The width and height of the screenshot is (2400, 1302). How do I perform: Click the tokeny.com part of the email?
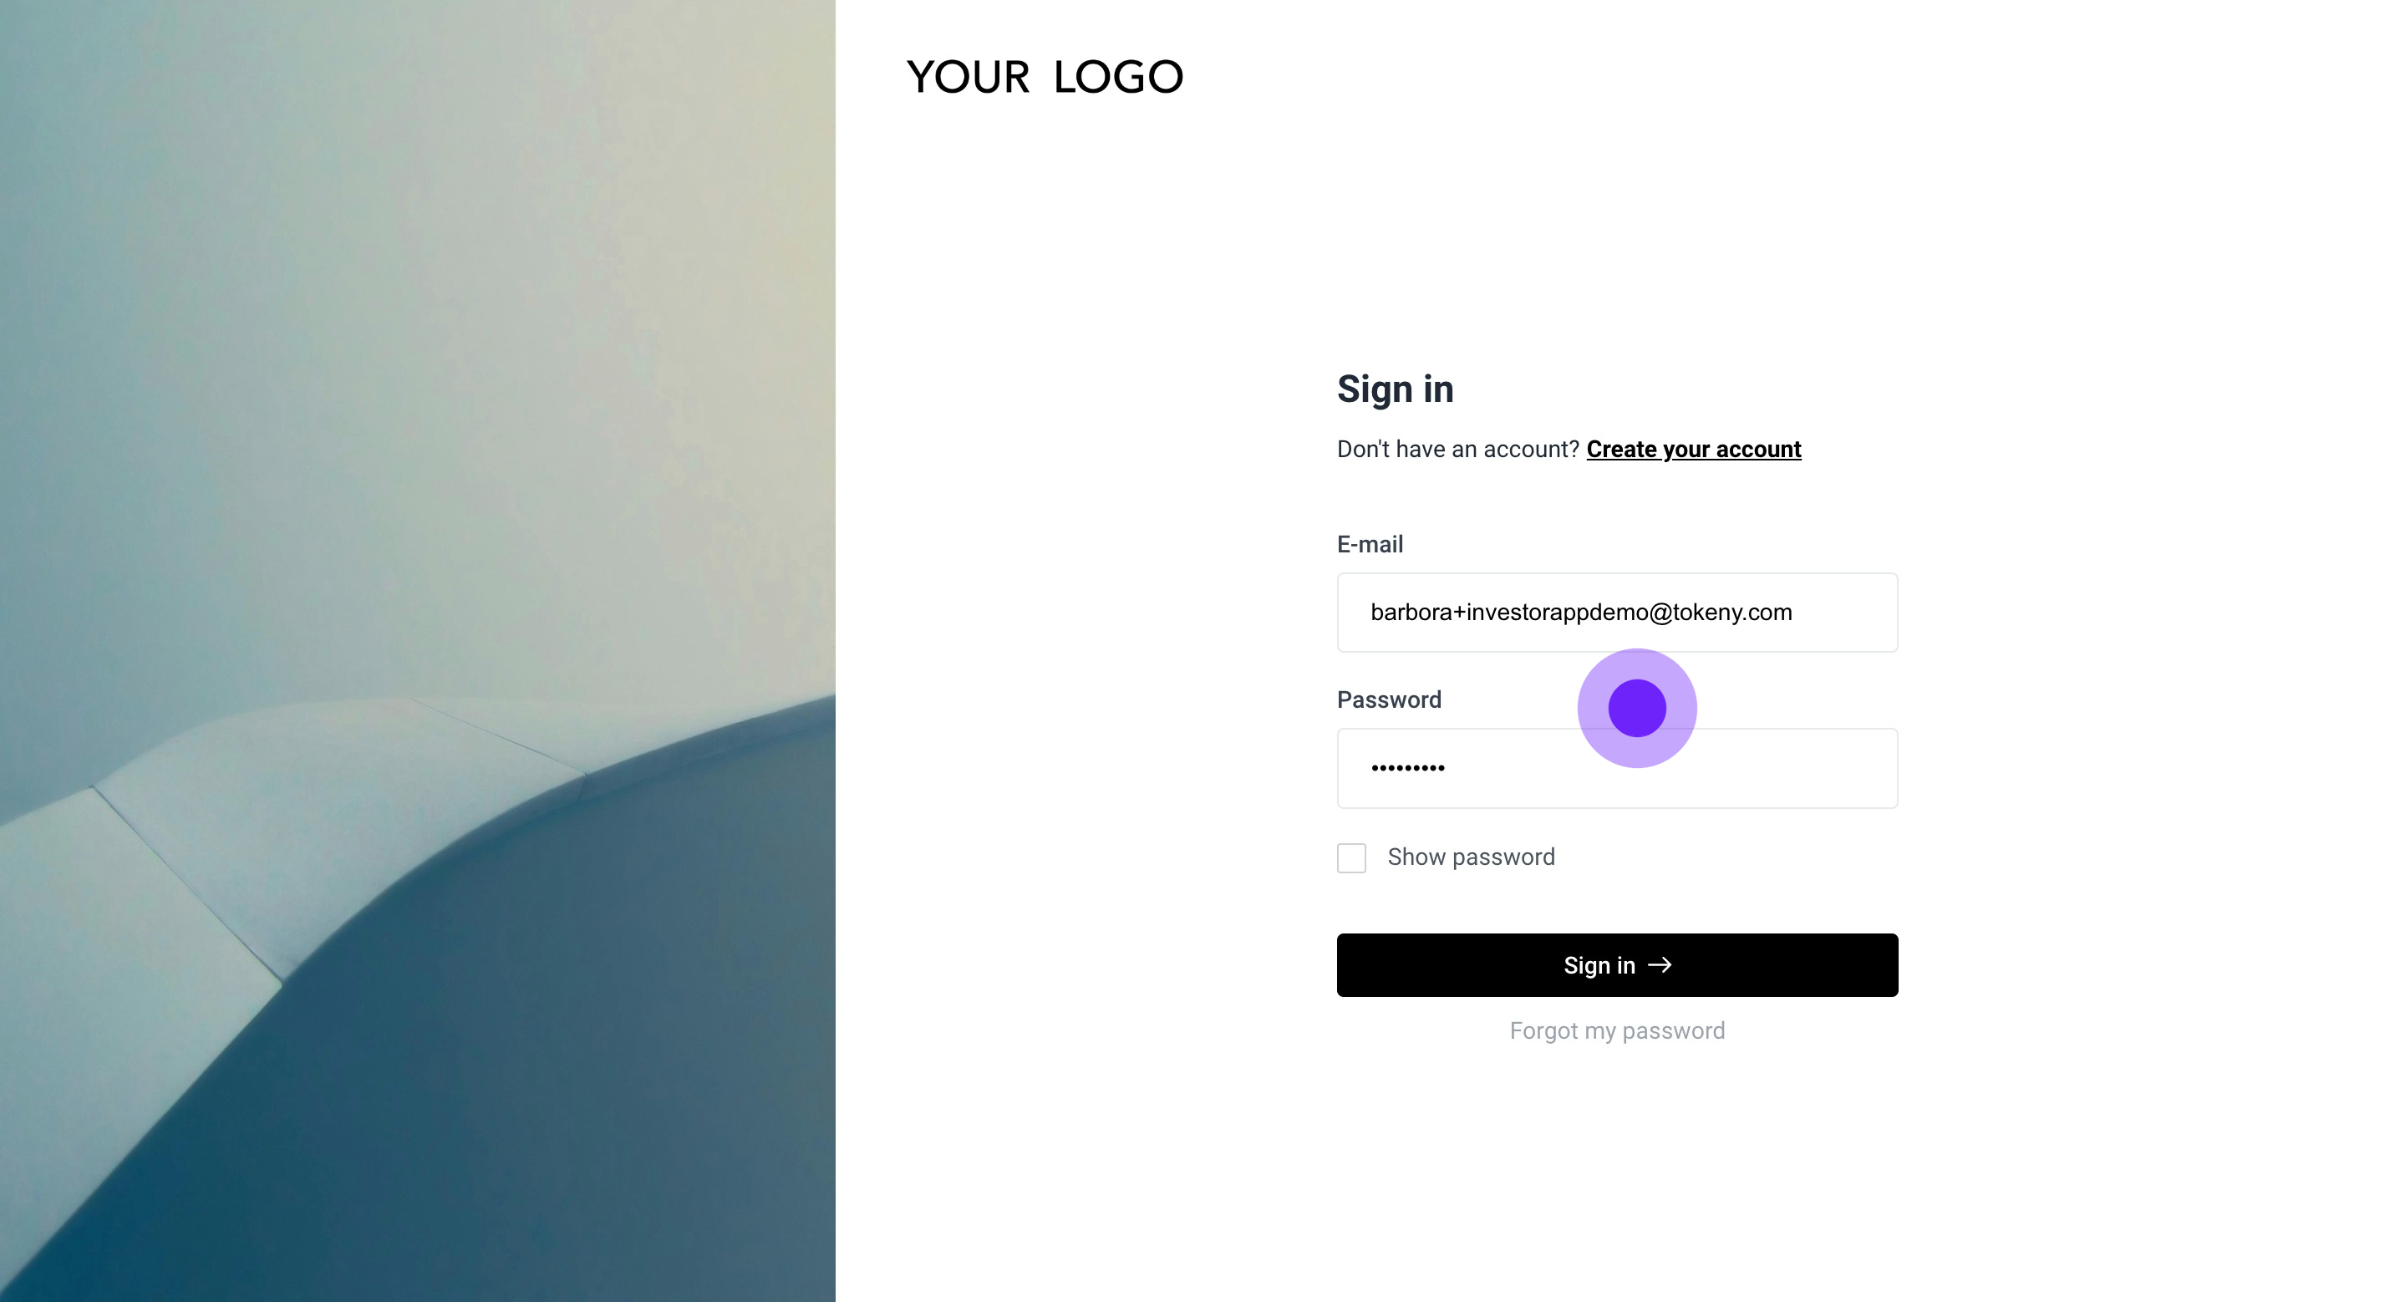click(1732, 613)
